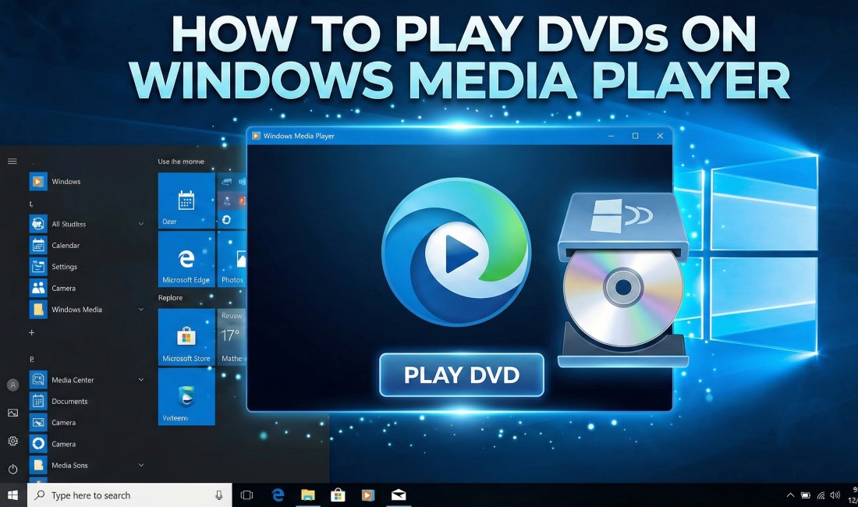Mute the speaker icon in the system tray
The image size is (858, 507).
(834, 495)
